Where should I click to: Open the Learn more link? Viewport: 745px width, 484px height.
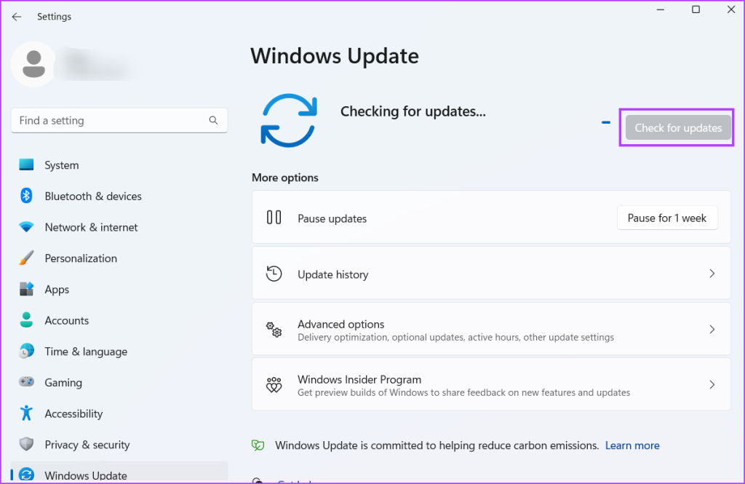[632, 445]
